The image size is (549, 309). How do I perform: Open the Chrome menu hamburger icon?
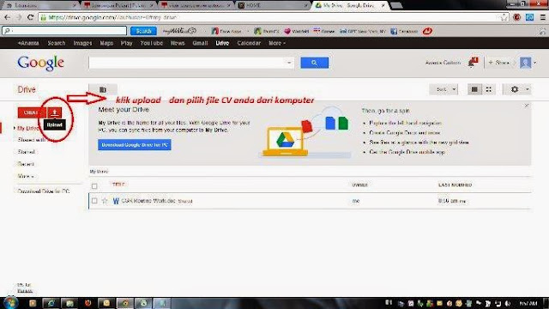click(542, 17)
